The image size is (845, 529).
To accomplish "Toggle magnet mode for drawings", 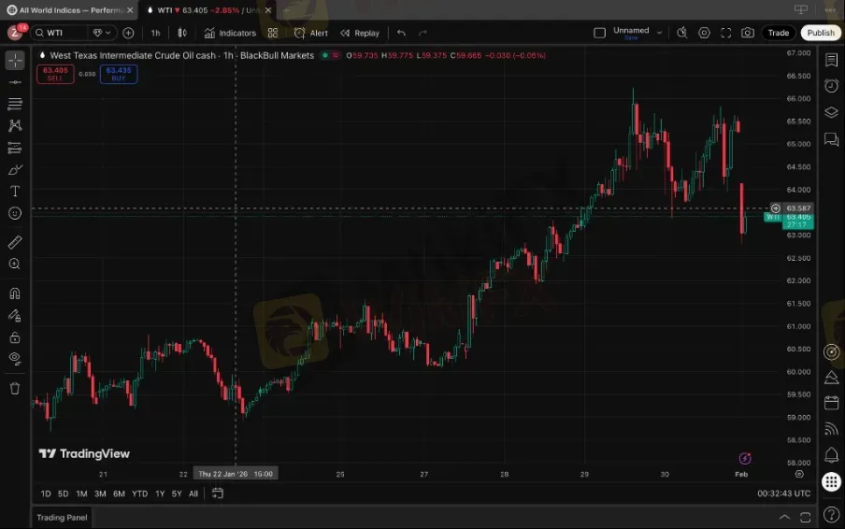I will (15, 293).
